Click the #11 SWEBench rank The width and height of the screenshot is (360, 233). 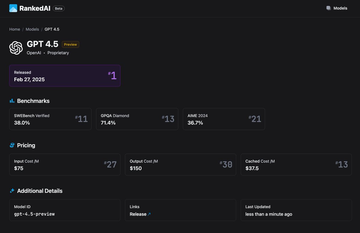pos(81,119)
